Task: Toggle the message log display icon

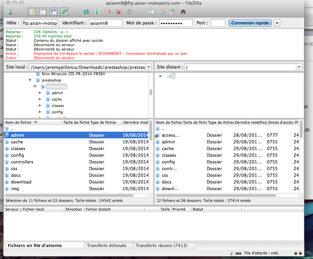Action: (x=32, y=12)
